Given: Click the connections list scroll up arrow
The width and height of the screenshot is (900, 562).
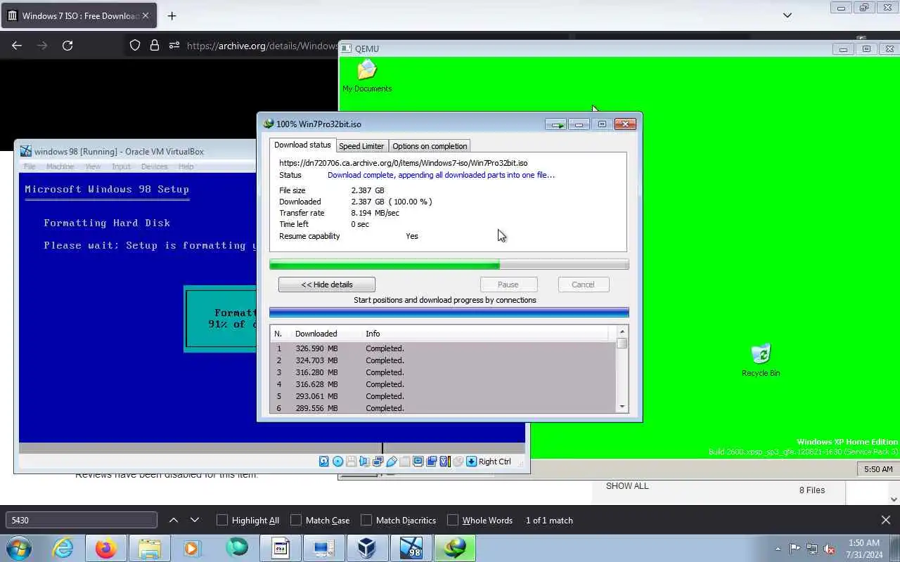Looking at the screenshot, I should point(622,332).
